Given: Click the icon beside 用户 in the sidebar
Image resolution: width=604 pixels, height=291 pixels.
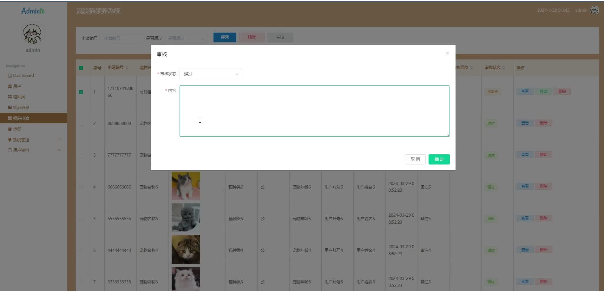Looking at the screenshot, I should click(x=10, y=86).
